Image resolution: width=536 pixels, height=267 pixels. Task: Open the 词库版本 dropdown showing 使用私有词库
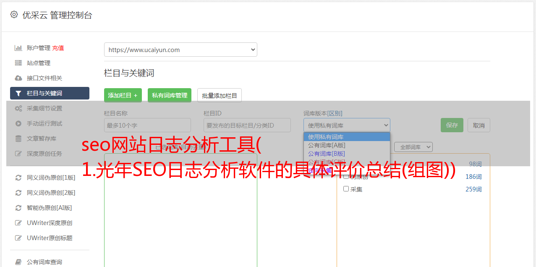(347, 125)
